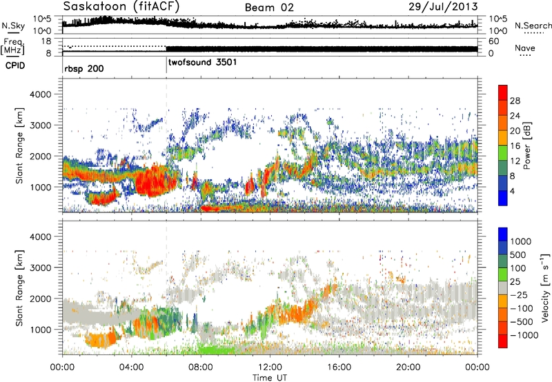The height and width of the screenshot is (382, 552).
Task: Click the 'CPID' label
Action: 15,66
